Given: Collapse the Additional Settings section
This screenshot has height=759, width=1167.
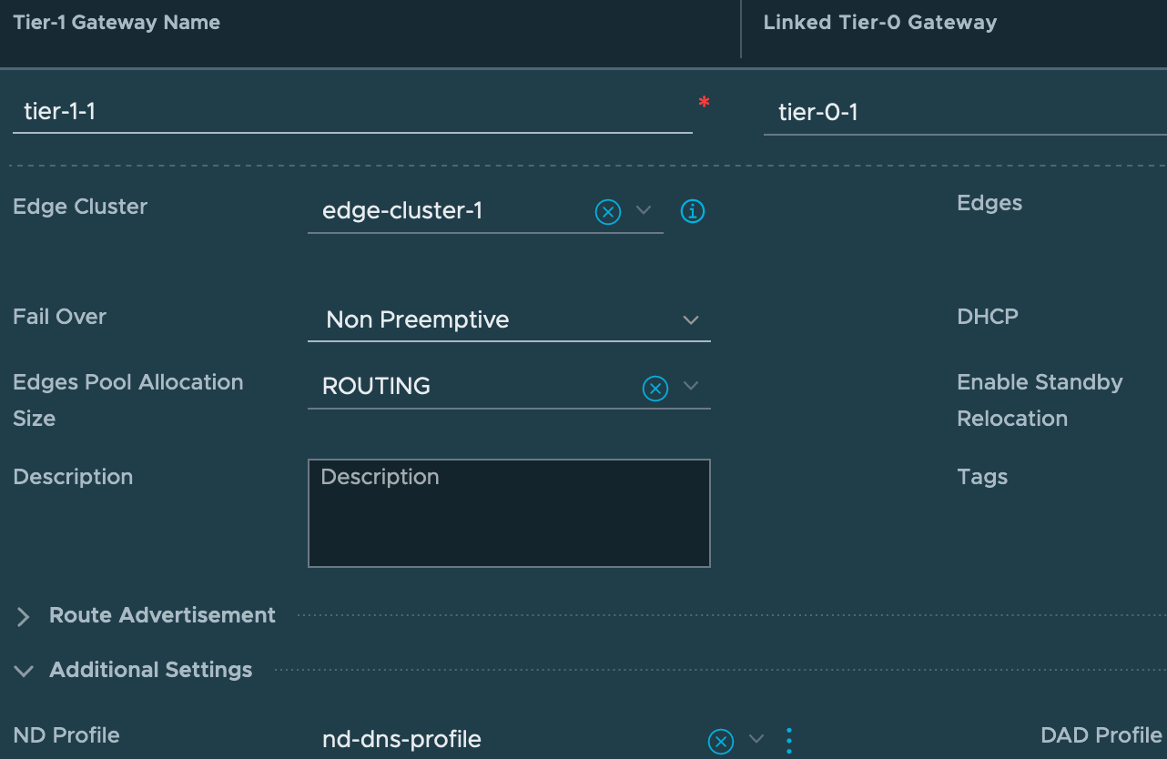Looking at the screenshot, I should 24,672.
